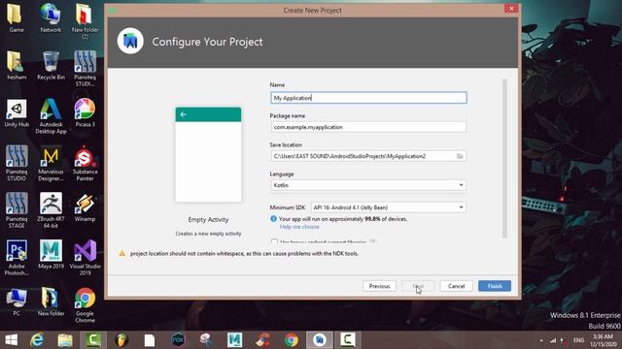Toggle the legacy support libraries checkbox
Viewport: 622px width, 349px height.
(274, 241)
